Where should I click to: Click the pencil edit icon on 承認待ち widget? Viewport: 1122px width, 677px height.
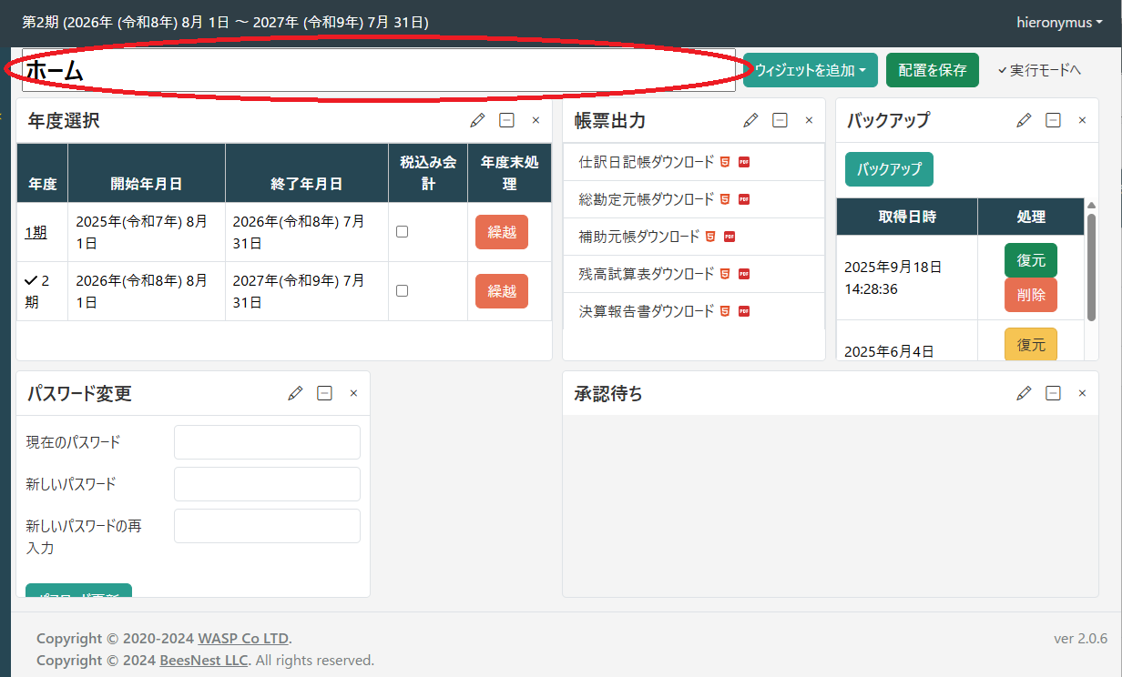click(x=1025, y=393)
